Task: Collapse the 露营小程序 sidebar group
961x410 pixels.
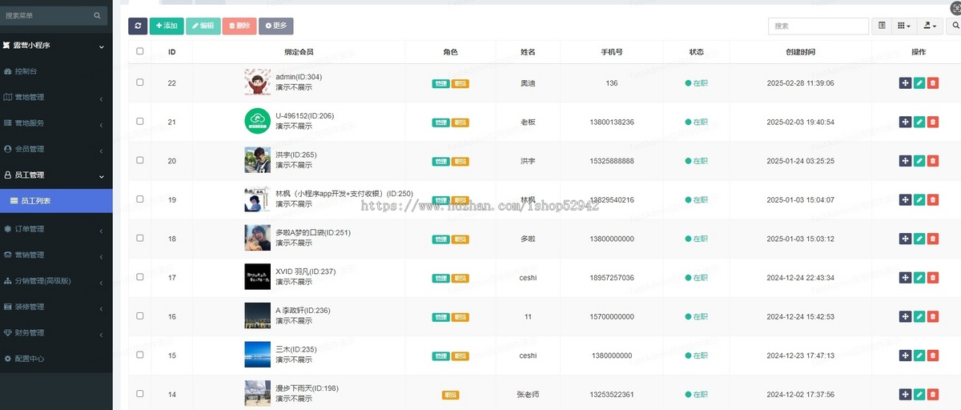Action: 56,46
